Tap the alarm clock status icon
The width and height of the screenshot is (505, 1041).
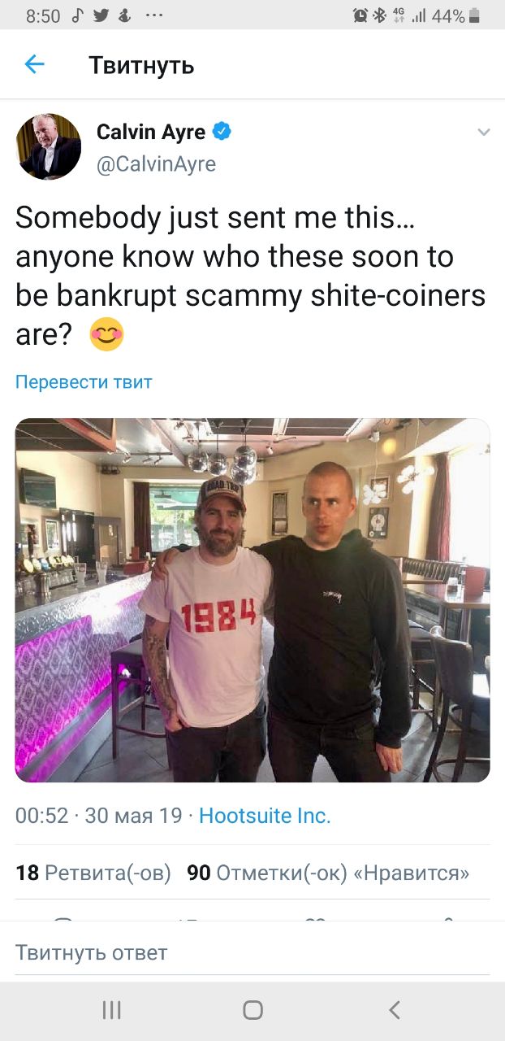(360, 15)
